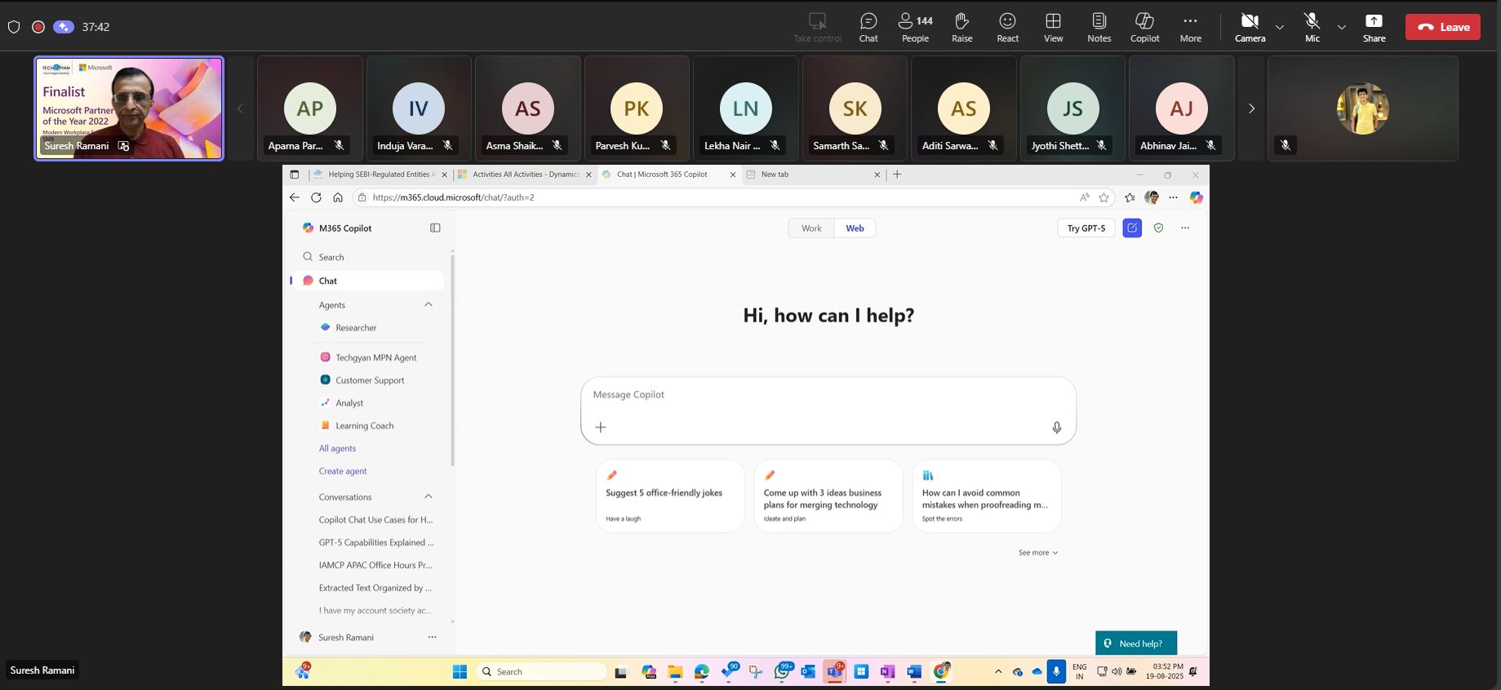Open Copilot in the Teams toolbar
The width and height of the screenshot is (1501, 690).
coord(1144,27)
